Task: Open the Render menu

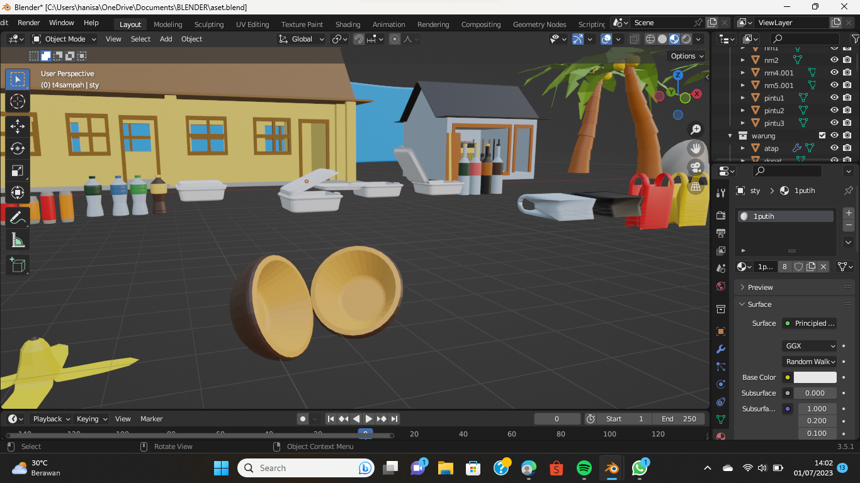Action: click(x=29, y=23)
